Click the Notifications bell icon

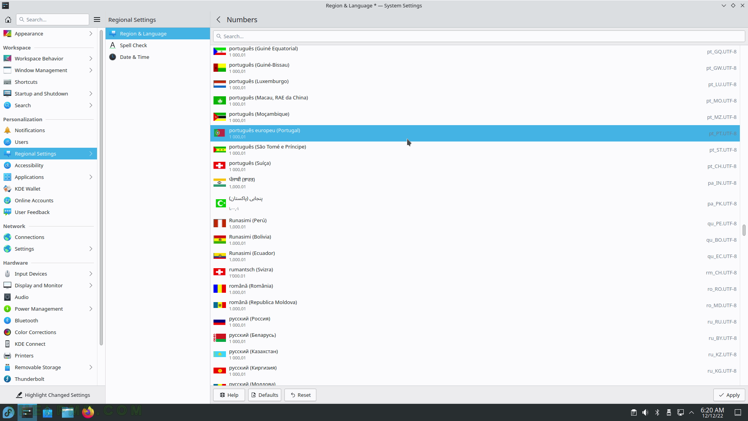(7, 130)
